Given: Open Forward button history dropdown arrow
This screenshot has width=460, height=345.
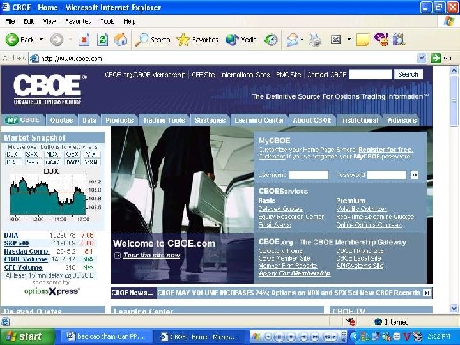Looking at the screenshot, I should coord(70,40).
